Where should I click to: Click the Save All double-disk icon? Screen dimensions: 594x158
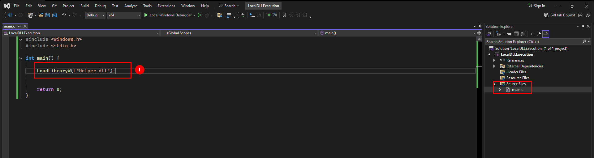[x=54, y=15]
